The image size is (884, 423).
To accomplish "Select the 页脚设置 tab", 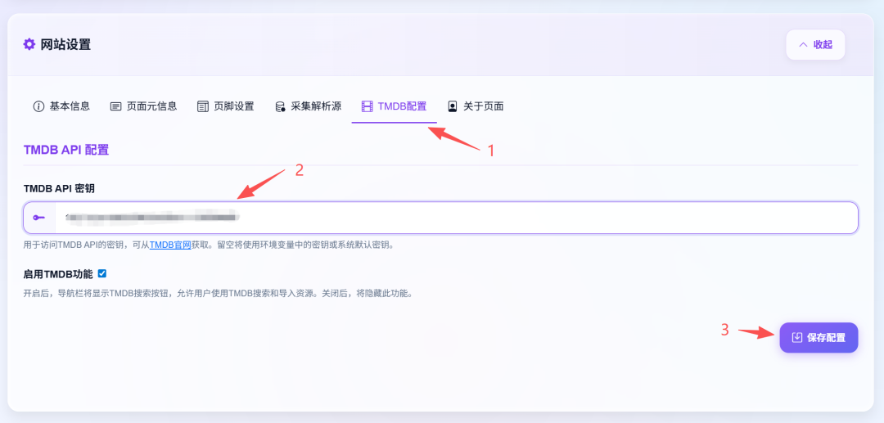I will 226,106.
